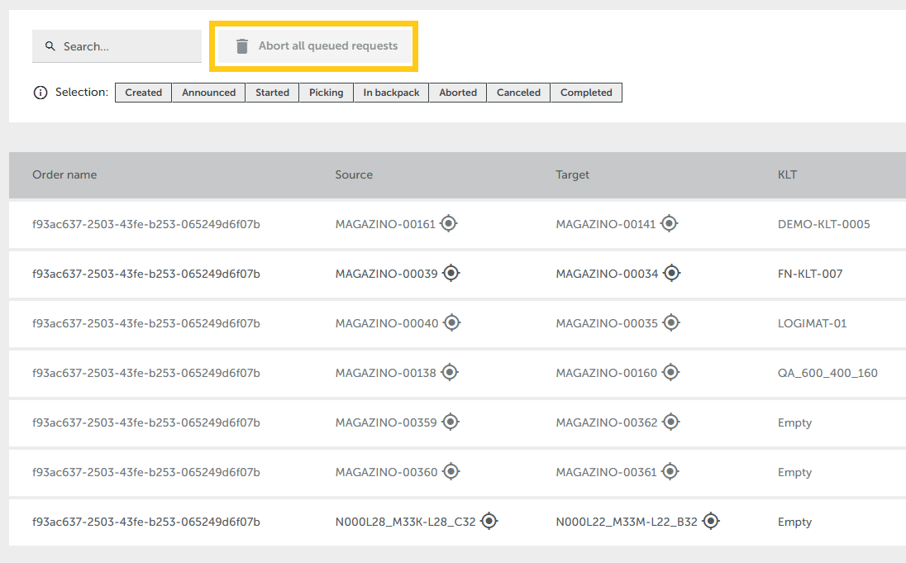Focus the Search input field
The image size is (906, 563).
[x=117, y=46]
